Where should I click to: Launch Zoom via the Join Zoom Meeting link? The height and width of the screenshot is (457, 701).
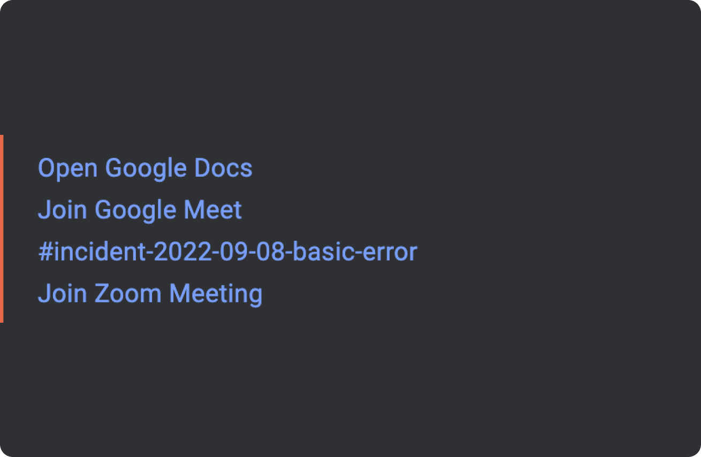(x=150, y=294)
